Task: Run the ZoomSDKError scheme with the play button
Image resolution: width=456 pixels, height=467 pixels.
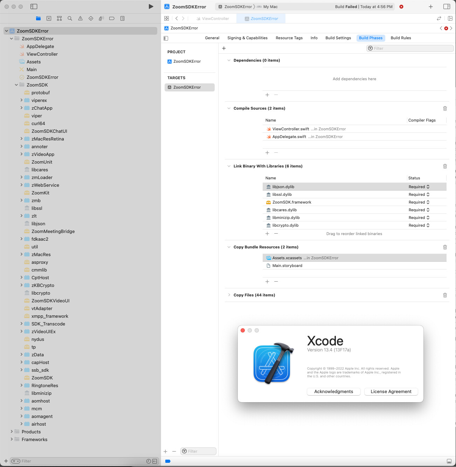Action: (151, 7)
